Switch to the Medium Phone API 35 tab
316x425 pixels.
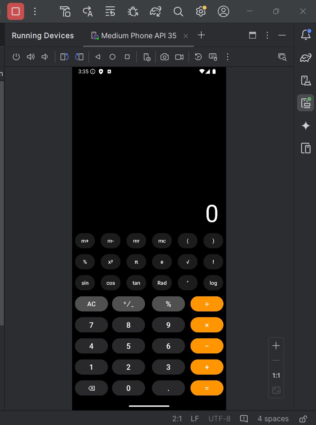coord(139,35)
